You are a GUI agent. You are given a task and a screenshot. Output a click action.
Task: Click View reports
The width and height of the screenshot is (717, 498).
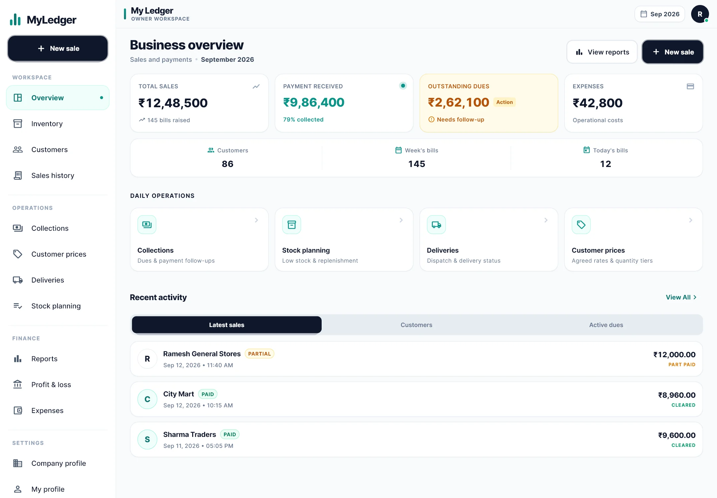602,52
